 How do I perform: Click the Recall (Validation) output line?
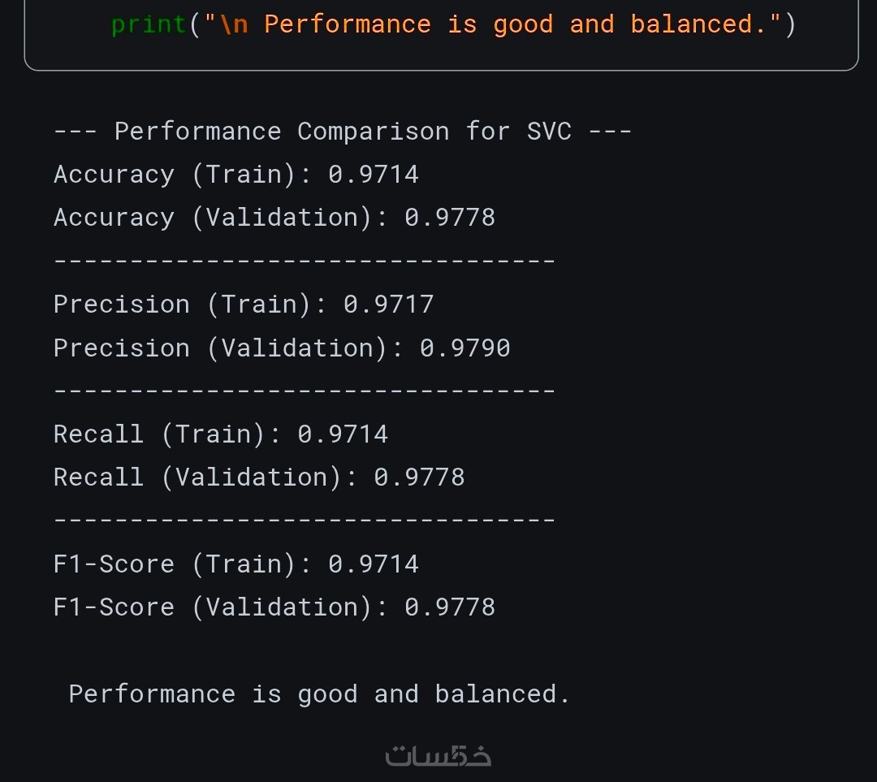(x=259, y=477)
